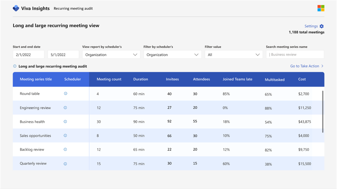Expand View report by scheduler's dropdown
This screenshot has height=189, width=337.
111,55
